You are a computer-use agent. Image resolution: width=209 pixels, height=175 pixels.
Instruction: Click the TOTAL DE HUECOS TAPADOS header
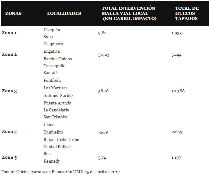186,13
